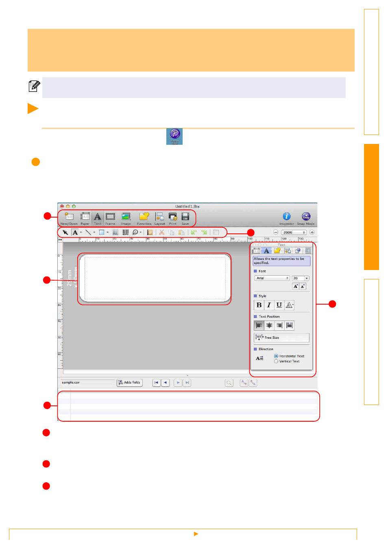Open the text properties tab in inspector
Viewport: 388px width, 549px height.
tap(266, 251)
